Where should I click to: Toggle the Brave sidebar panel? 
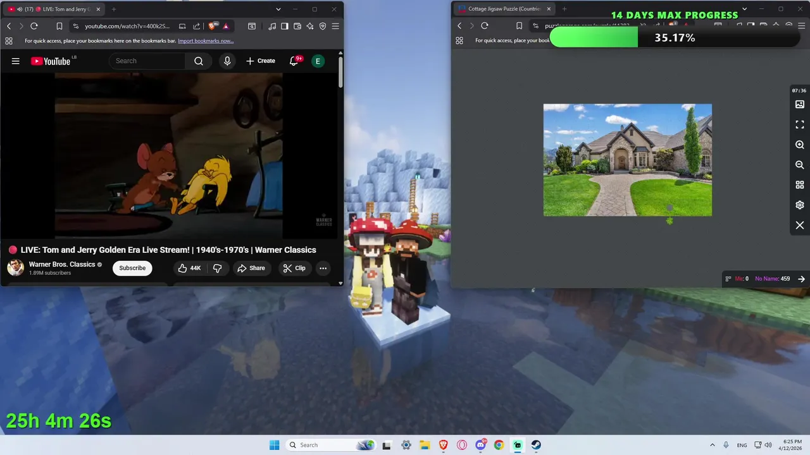pos(285,26)
